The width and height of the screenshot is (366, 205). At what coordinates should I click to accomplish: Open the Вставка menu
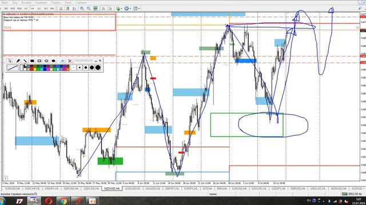26,2
